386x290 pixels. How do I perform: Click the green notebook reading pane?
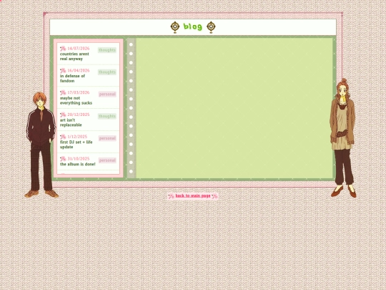click(x=234, y=108)
